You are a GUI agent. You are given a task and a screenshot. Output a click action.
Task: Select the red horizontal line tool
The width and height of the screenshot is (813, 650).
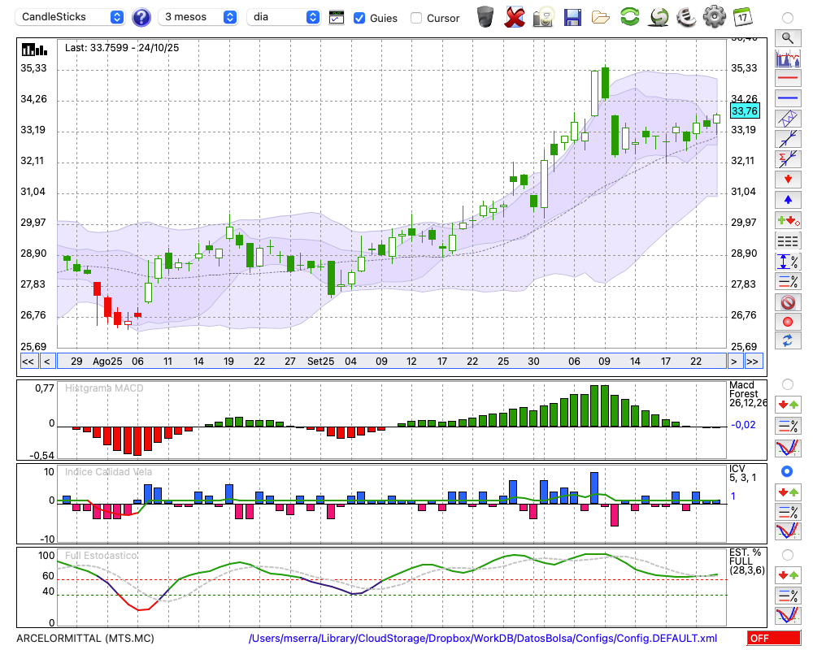[787, 79]
